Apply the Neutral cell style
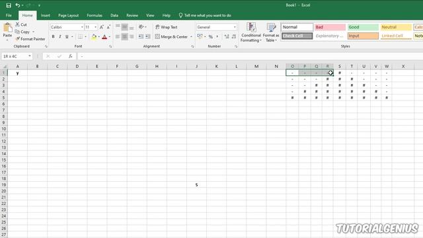Image resolution: width=423 pixels, height=238 pixels. click(396, 27)
